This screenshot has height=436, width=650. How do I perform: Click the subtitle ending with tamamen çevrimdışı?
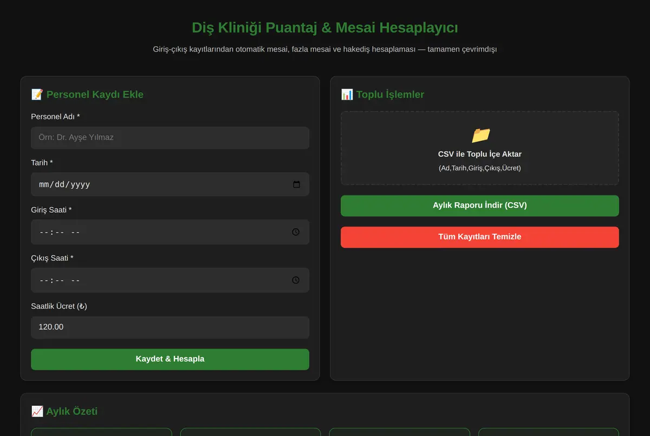325,49
